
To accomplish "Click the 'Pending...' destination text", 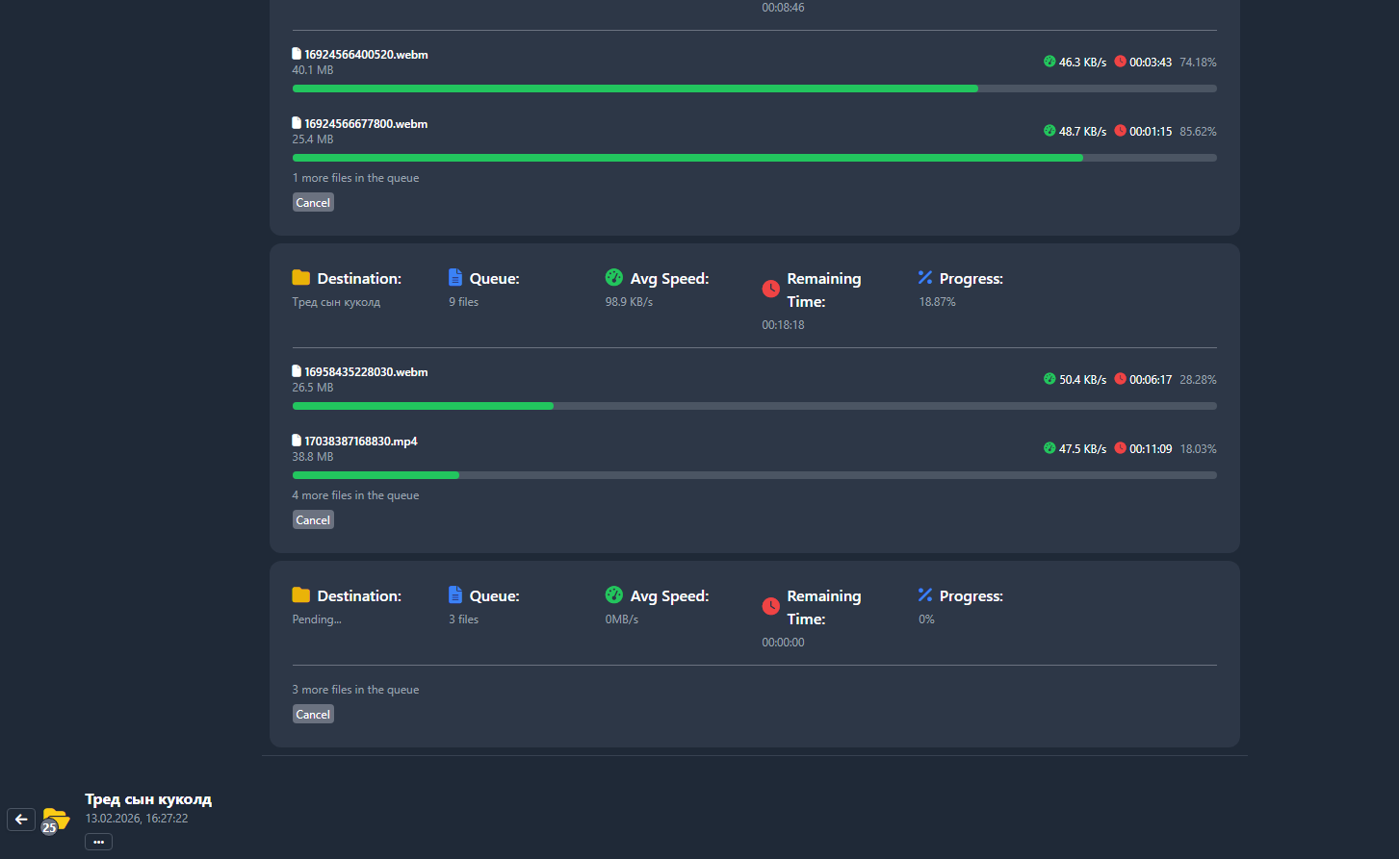I will click(317, 619).
